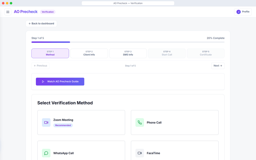Click the Zoom Meeting camera icon
The image size is (256, 160).
coord(46,123)
